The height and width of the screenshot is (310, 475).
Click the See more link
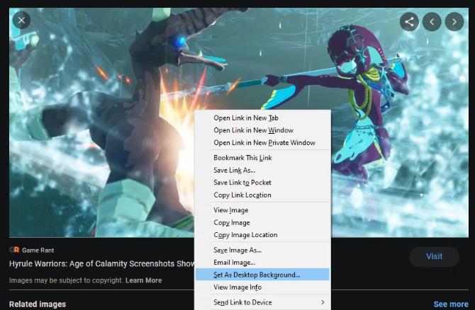[x=451, y=304]
